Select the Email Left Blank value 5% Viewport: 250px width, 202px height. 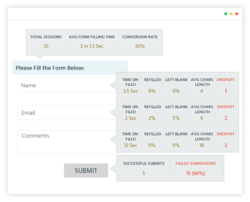tap(176, 118)
